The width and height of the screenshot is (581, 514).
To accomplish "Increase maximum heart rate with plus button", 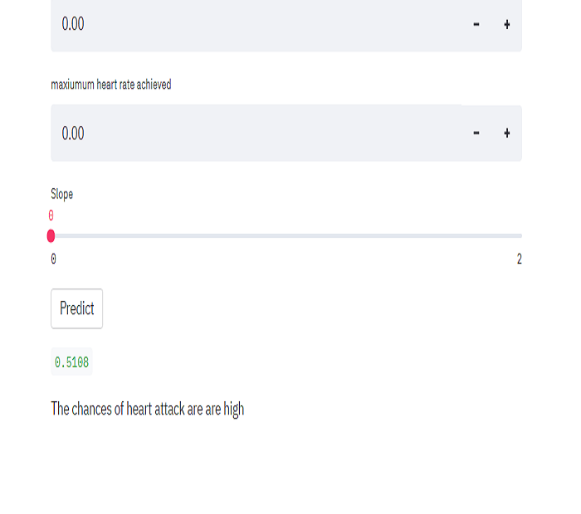I will pyautogui.click(x=506, y=133).
